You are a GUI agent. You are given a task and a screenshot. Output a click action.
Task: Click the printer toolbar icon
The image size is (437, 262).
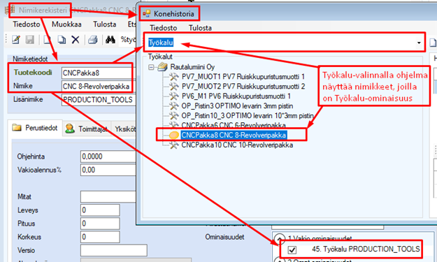tap(93, 40)
